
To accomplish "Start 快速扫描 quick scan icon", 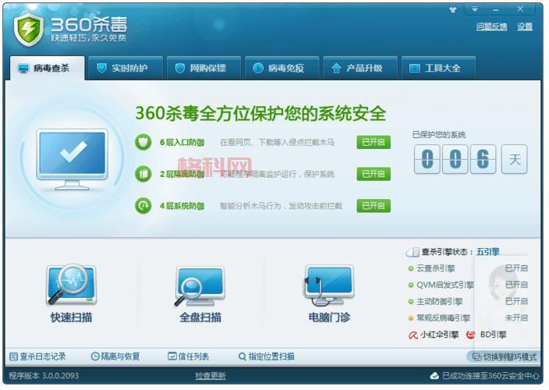I will click(x=71, y=284).
